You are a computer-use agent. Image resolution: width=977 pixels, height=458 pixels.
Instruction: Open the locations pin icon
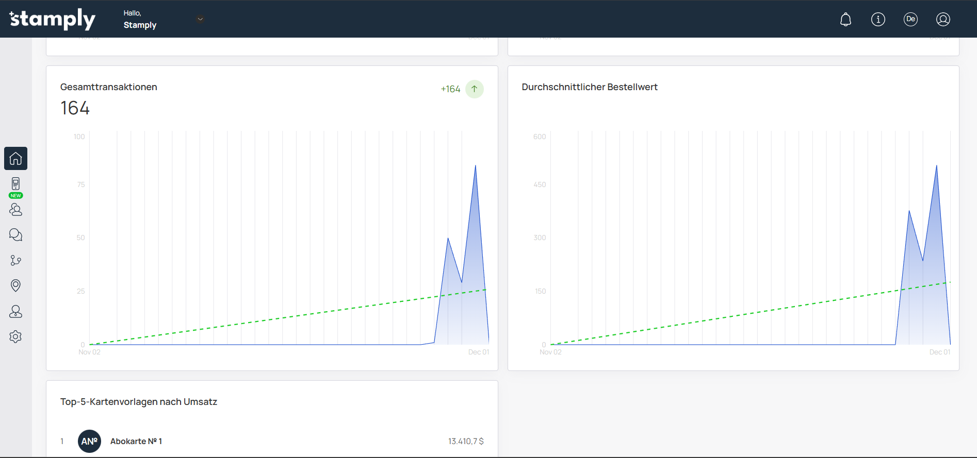15,285
